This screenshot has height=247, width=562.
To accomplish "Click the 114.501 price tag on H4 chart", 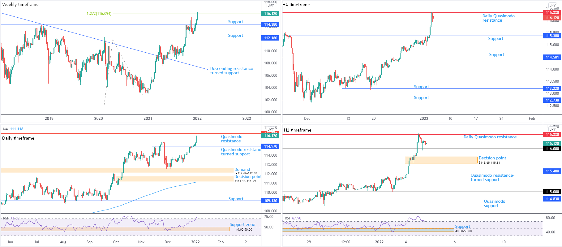I will pyautogui.click(x=552, y=57).
